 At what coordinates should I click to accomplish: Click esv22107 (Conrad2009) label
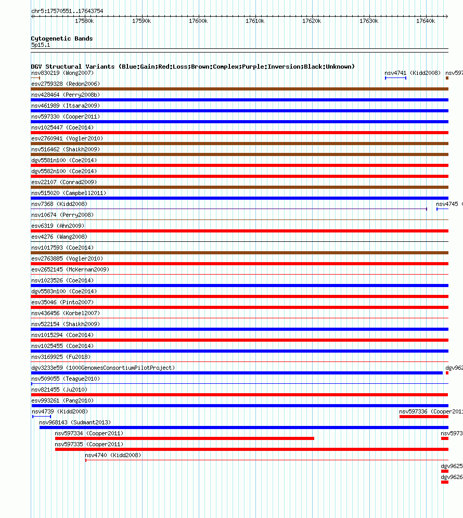point(64,182)
